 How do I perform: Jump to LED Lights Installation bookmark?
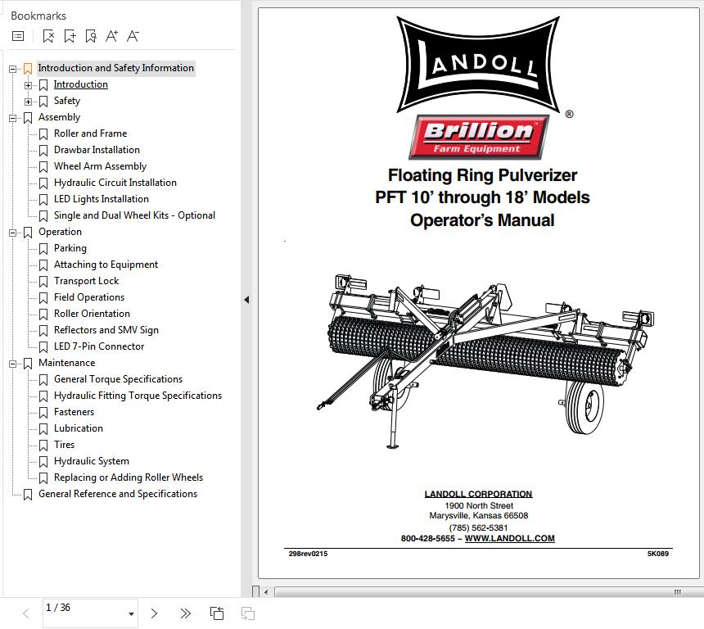101,199
